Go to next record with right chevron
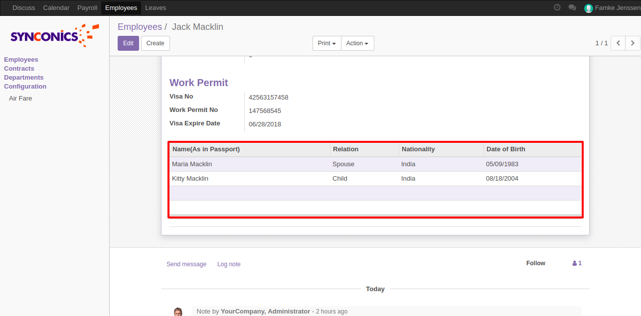 click(x=633, y=43)
